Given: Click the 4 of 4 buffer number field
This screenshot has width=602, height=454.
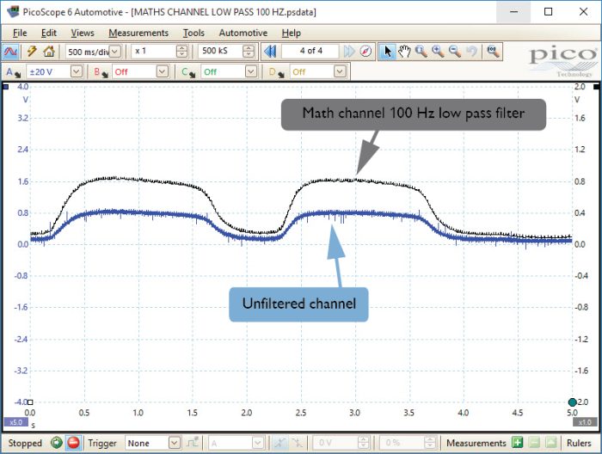Looking at the screenshot, I should (x=310, y=51).
